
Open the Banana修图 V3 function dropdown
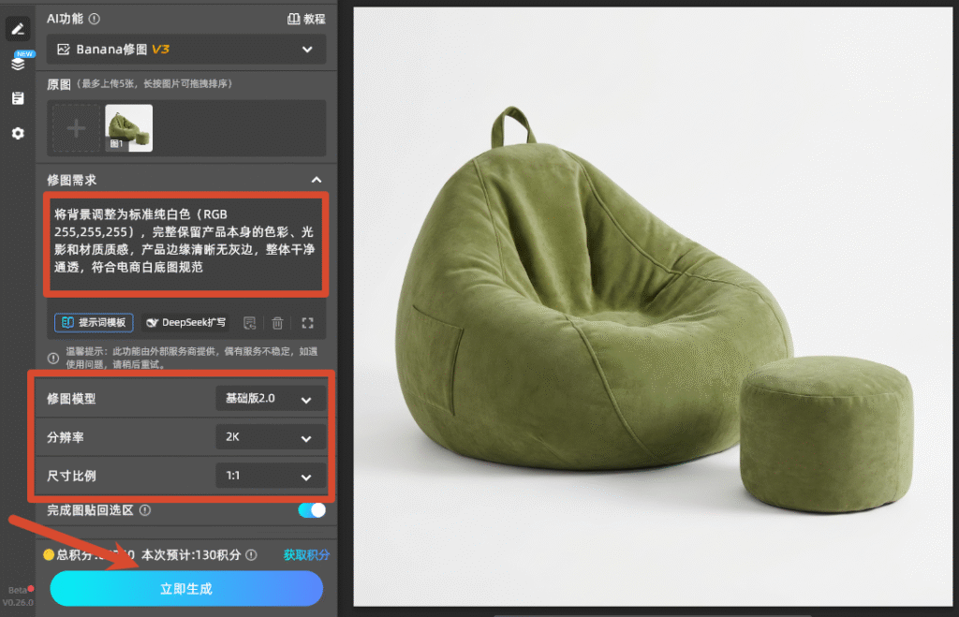tap(186, 50)
